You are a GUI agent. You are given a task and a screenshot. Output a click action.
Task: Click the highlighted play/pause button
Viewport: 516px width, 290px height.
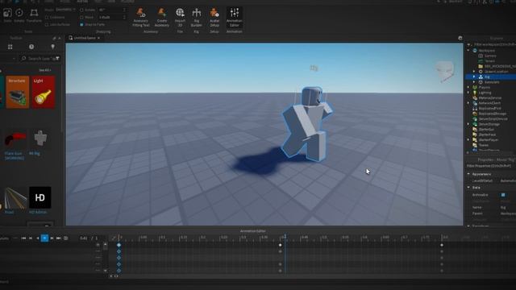tap(44, 238)
